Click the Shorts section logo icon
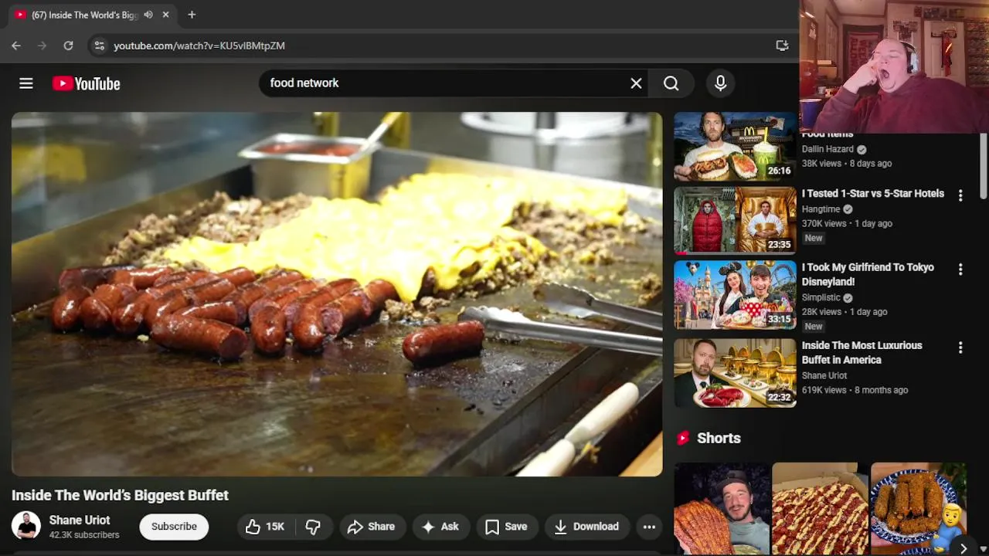This screenshot has width=989, height=556. [x=683, y=439]
